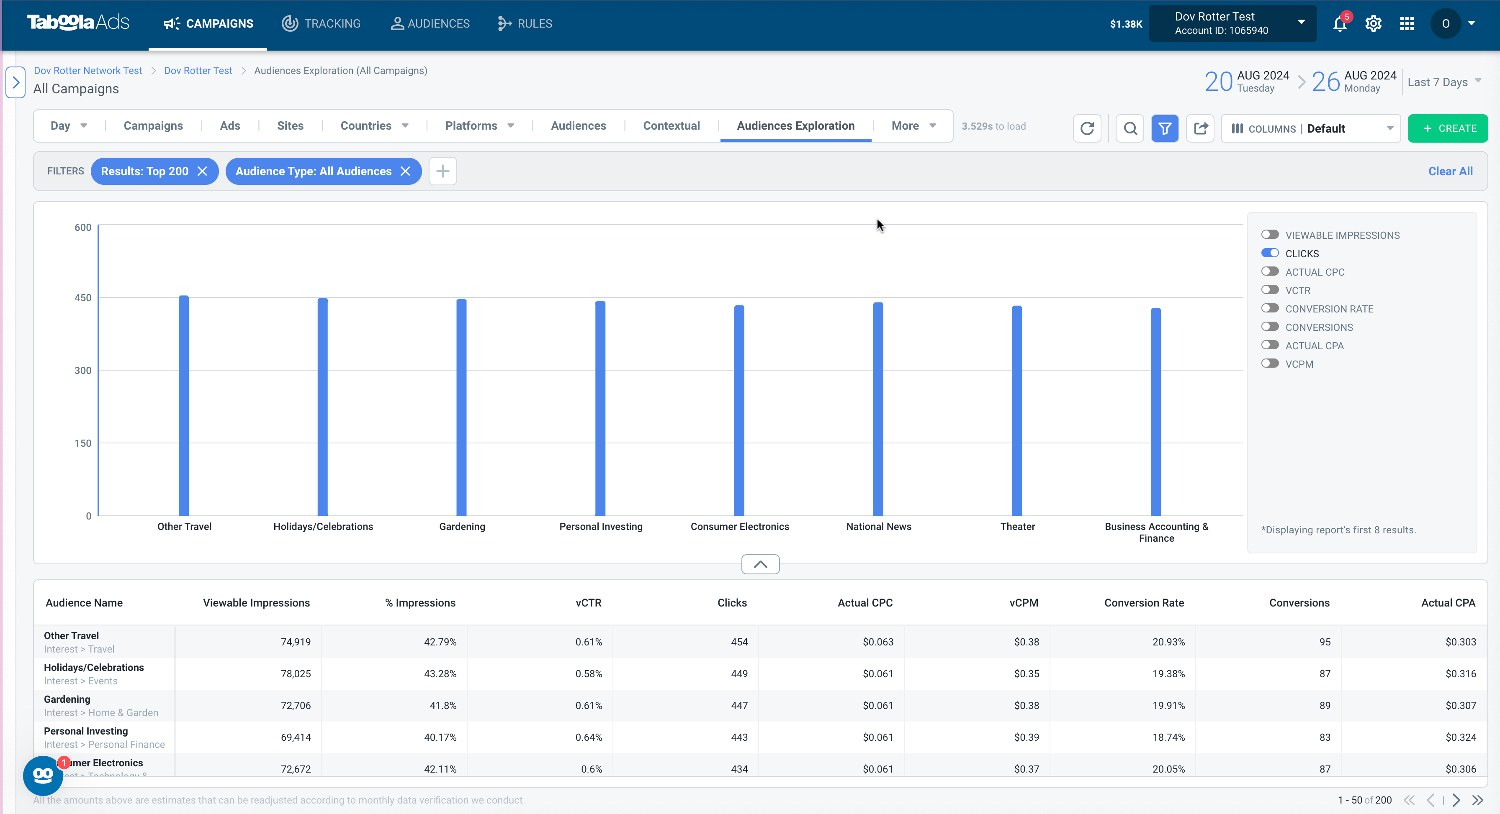Open the search magnifier icon
The width and height of the screenshot is (1500, 814).
1130,128
